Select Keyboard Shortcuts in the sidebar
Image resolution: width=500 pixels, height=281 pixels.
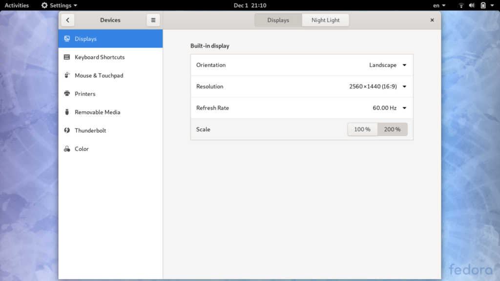point(110,57)
